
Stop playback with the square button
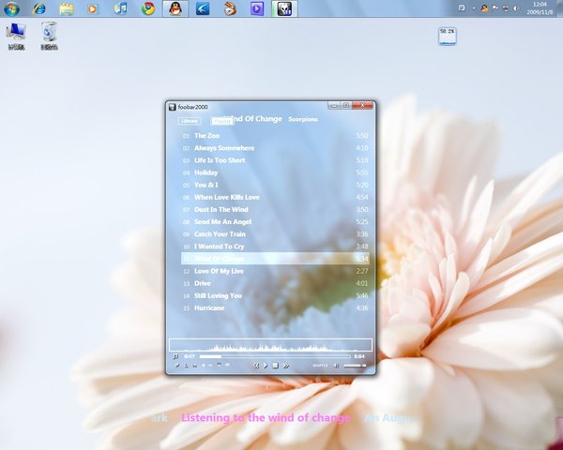point(275,366)
